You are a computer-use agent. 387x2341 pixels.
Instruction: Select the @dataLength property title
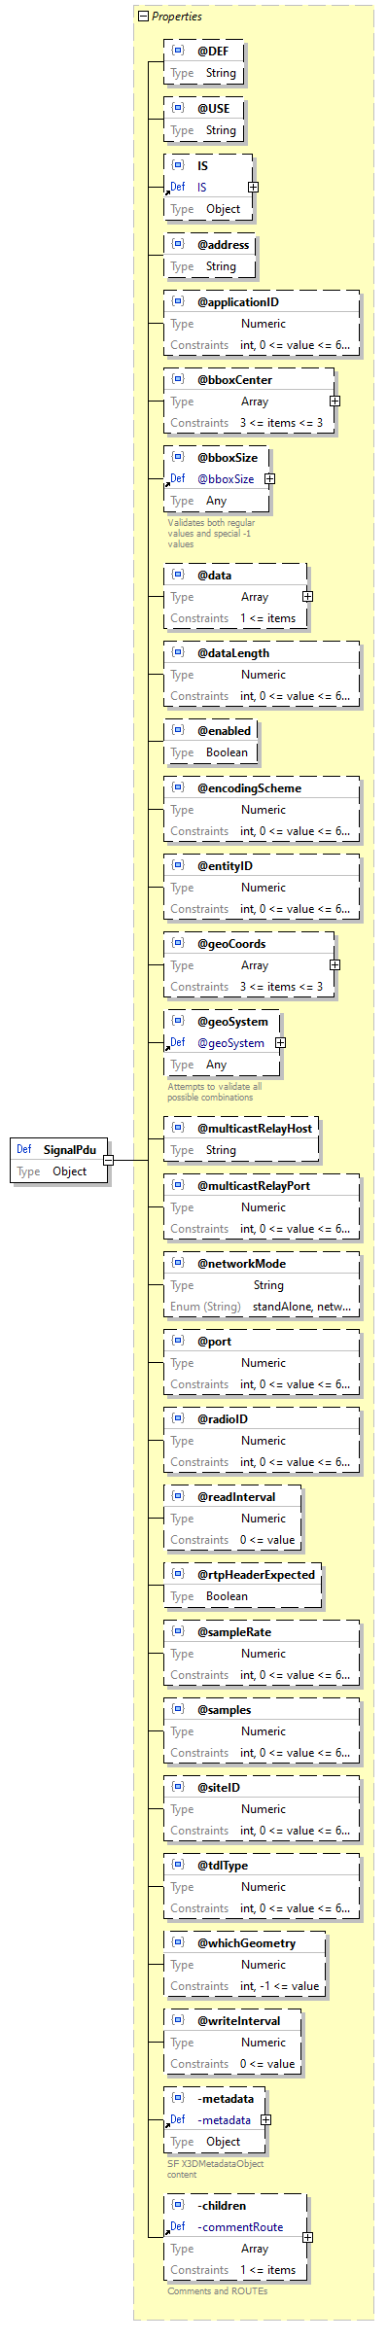[x=233, y=652]
